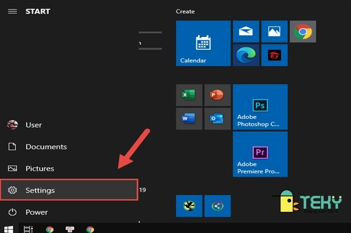This screenshot has width=351, height=233.
Task: Click the Windows Start button
Action: [9, 229]
